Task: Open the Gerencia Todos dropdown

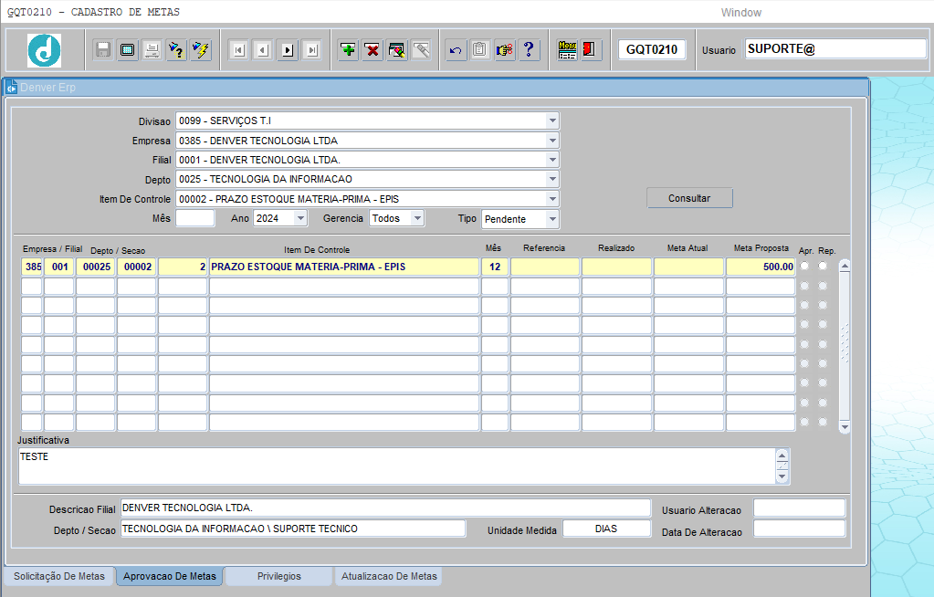Action: point(417,218)
